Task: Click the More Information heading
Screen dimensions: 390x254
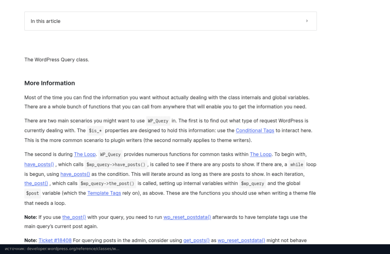Action: pos(50,83)
